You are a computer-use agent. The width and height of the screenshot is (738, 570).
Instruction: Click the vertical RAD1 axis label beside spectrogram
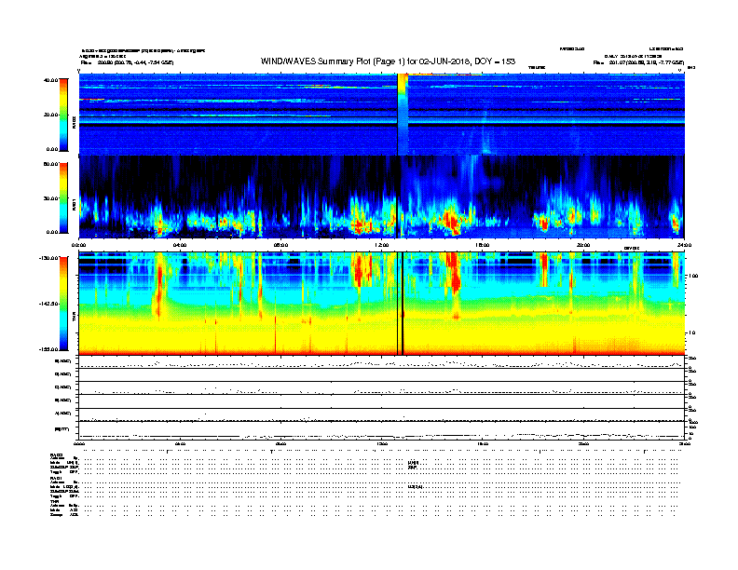75,204
